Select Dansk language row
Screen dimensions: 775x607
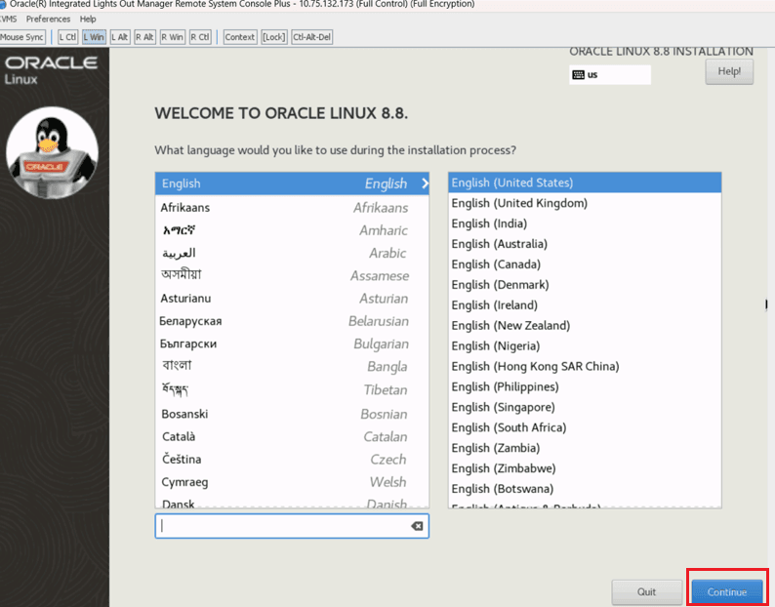point(292,502)
